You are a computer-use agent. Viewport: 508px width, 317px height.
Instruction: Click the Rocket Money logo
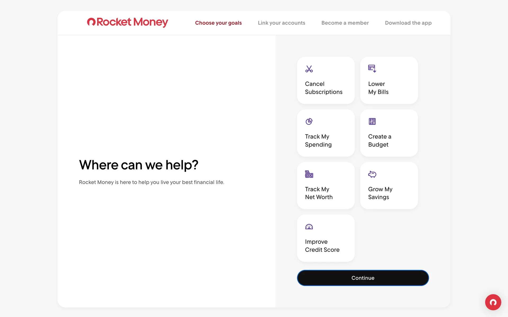coord(128,22)
